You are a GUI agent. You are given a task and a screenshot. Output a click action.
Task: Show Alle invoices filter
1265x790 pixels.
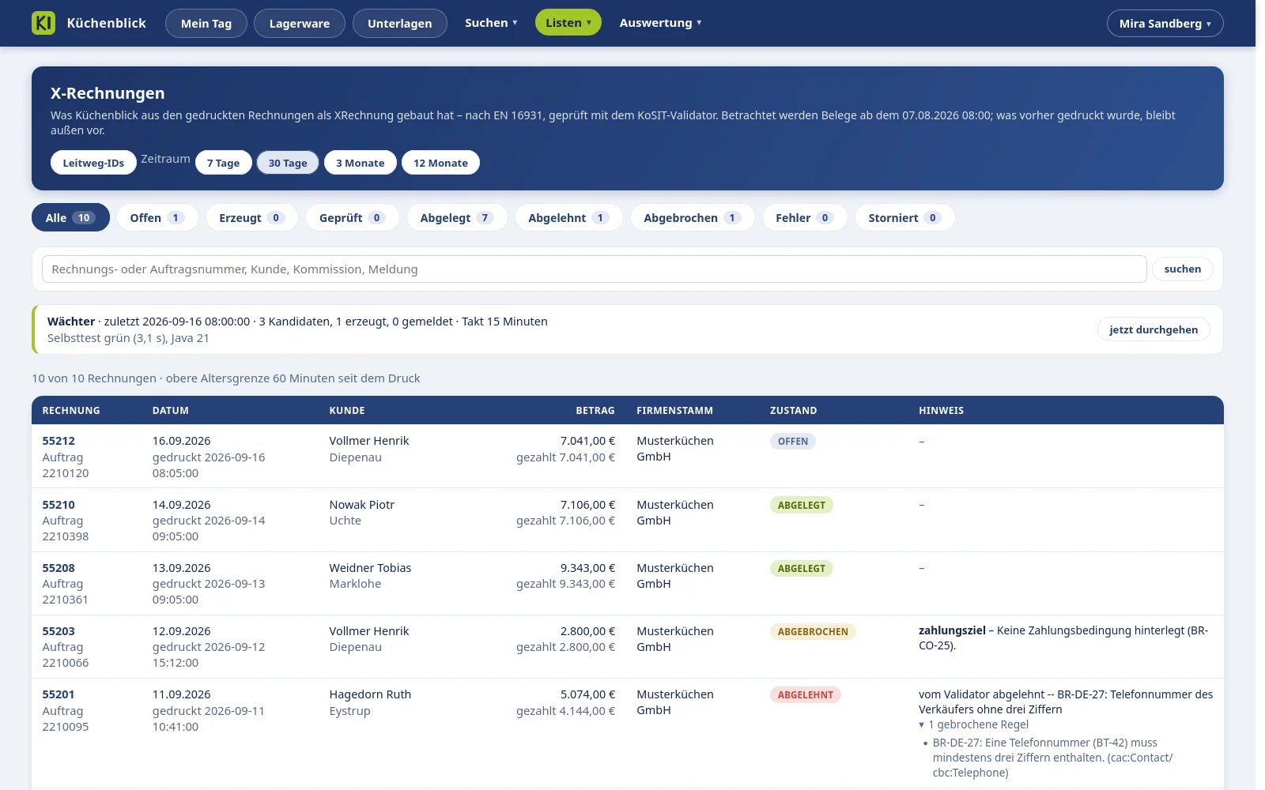pyautogui.click(x=70, y=217)
